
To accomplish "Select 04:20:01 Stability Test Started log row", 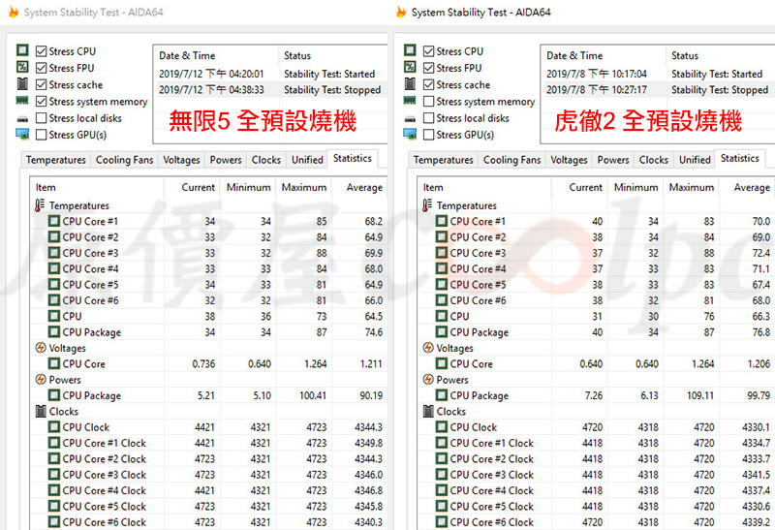I will click(270, 74).
